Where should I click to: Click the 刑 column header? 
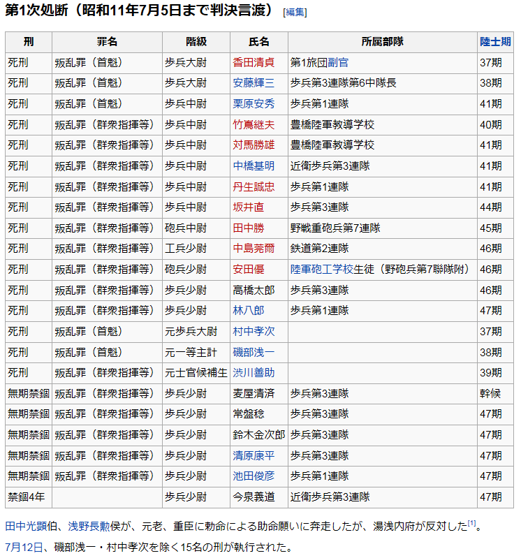[29, 42]
